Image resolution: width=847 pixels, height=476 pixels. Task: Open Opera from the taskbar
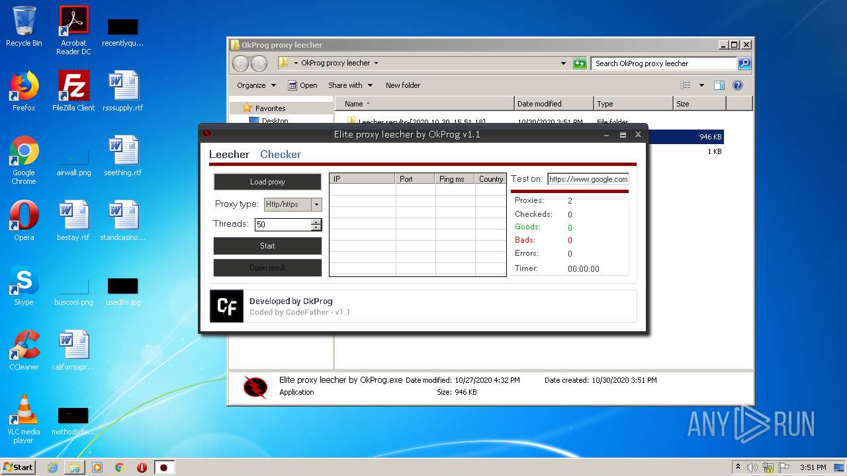(142, 467)
